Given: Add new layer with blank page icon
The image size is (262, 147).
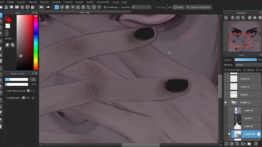Looking at the screenshot, I should click(226, 144).
